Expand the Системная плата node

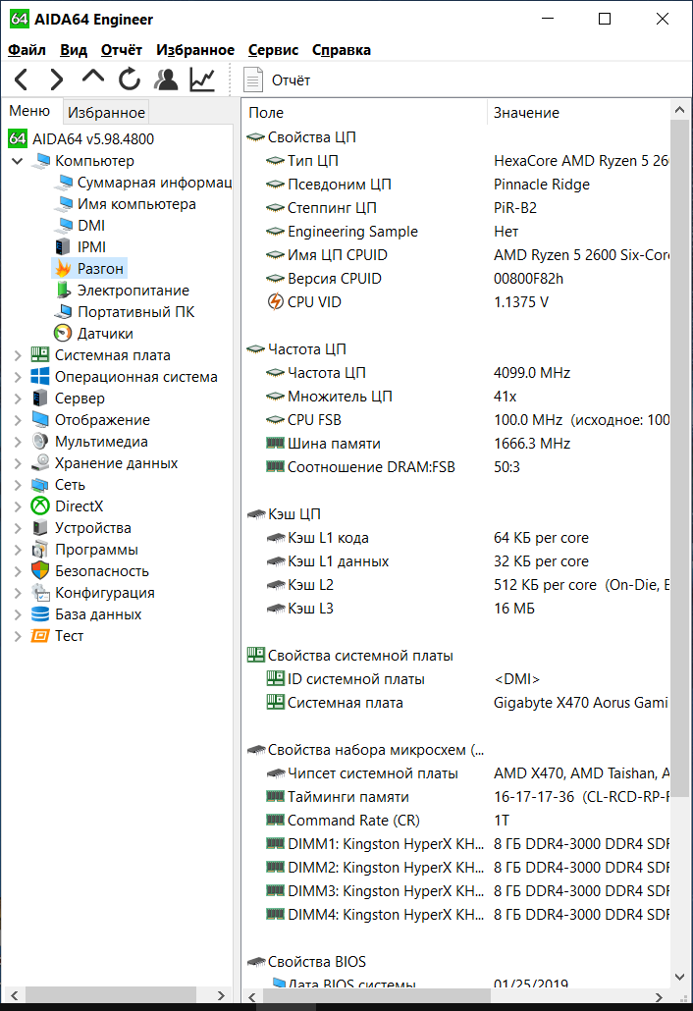click(18, 355)
